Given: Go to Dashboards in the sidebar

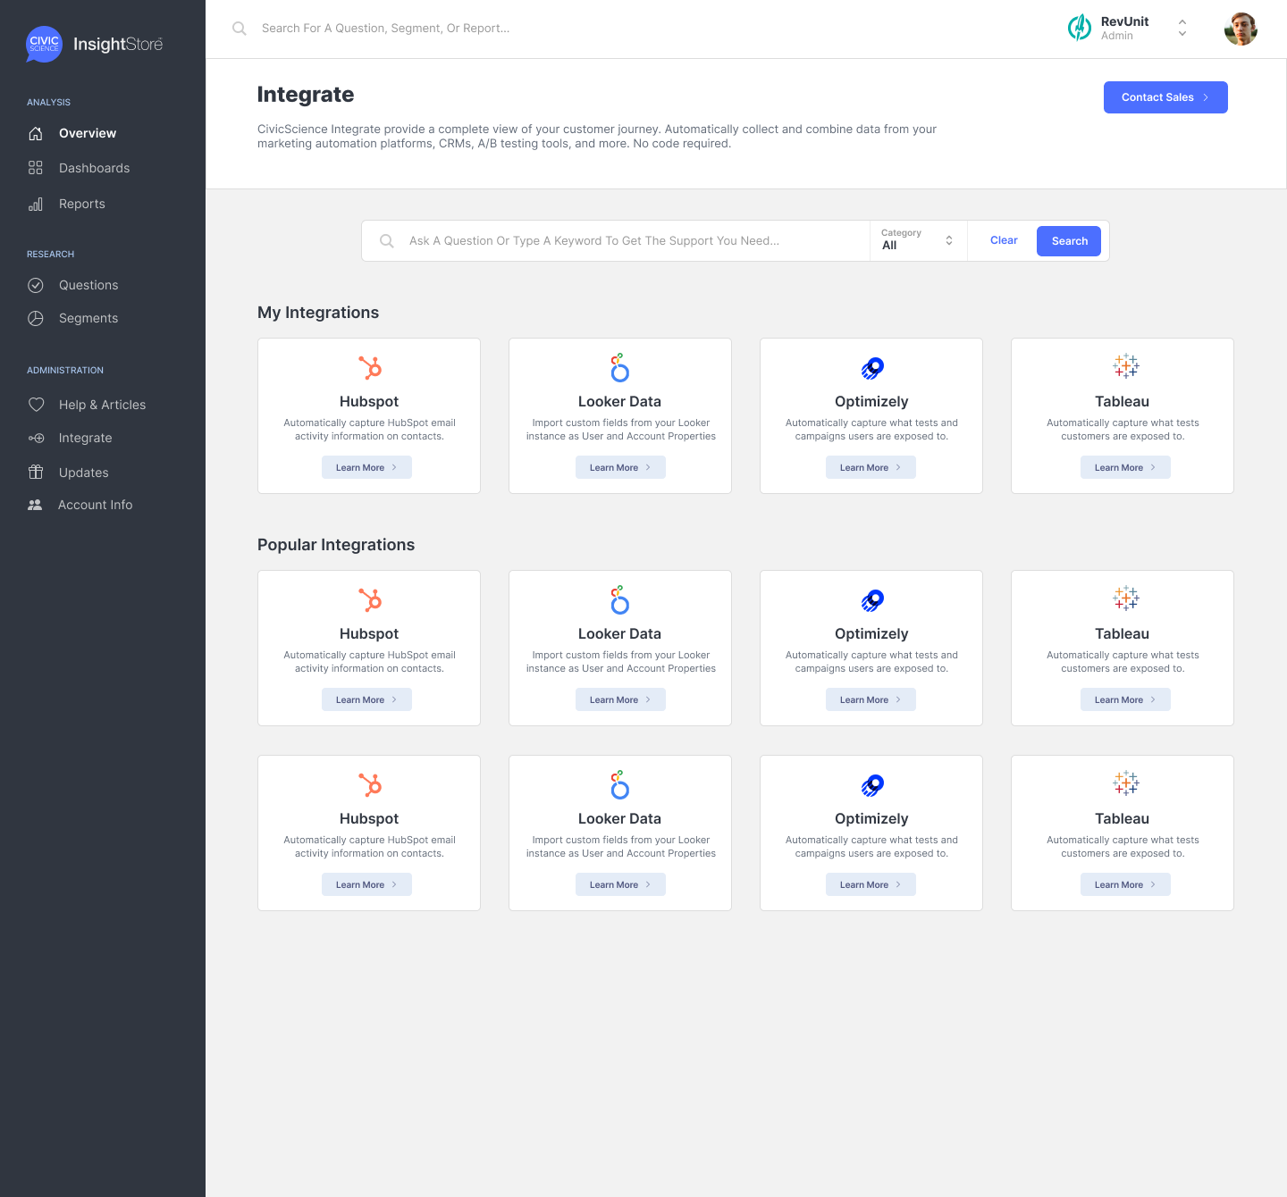Looking at the screenshot, I should 94,168.
